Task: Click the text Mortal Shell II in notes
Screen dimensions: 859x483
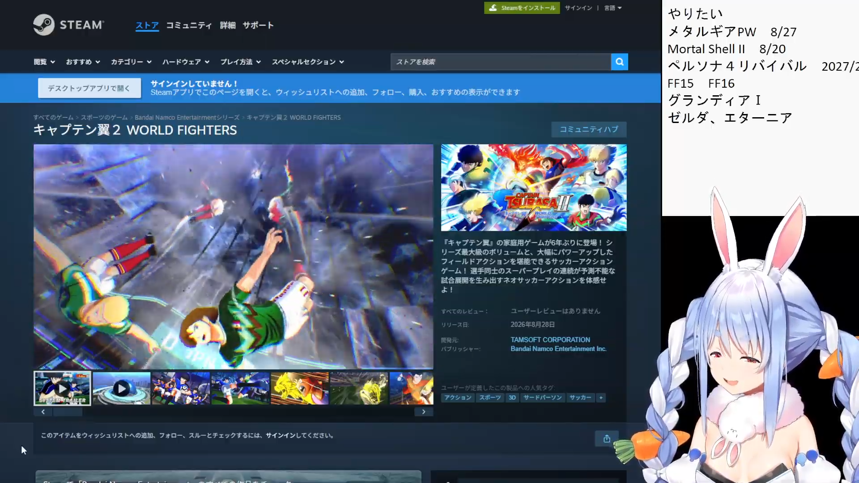Action: coord(706,49)
